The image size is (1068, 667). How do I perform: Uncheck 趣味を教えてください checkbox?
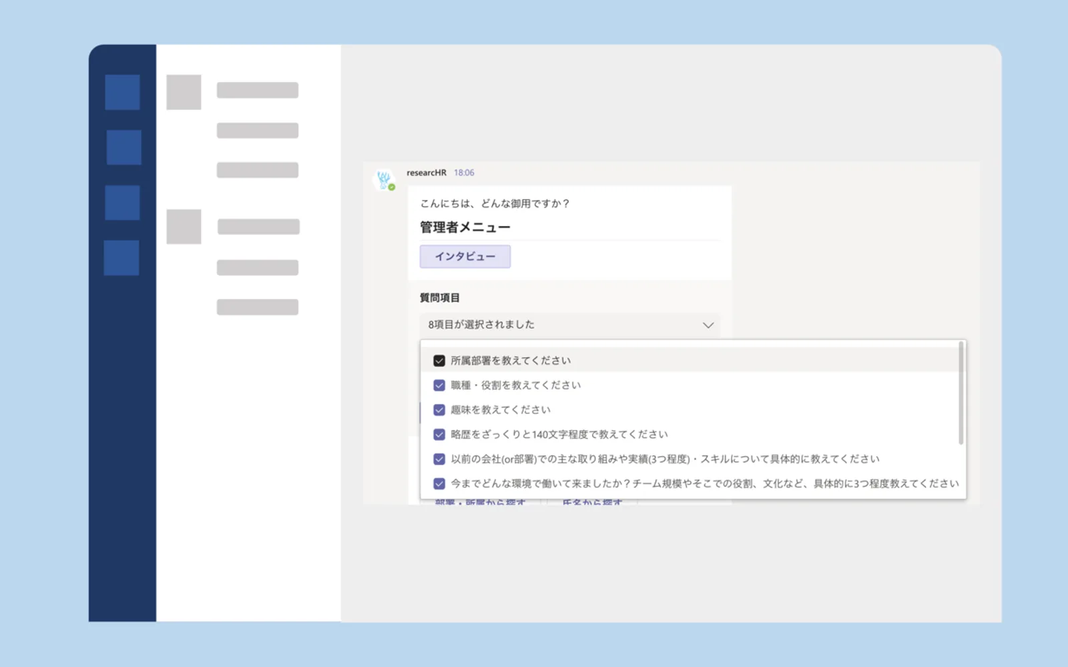click(439, 410)
